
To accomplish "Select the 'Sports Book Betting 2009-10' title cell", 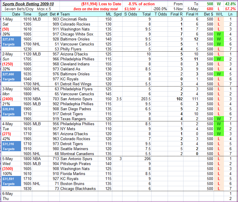I will tap(28, 4).
